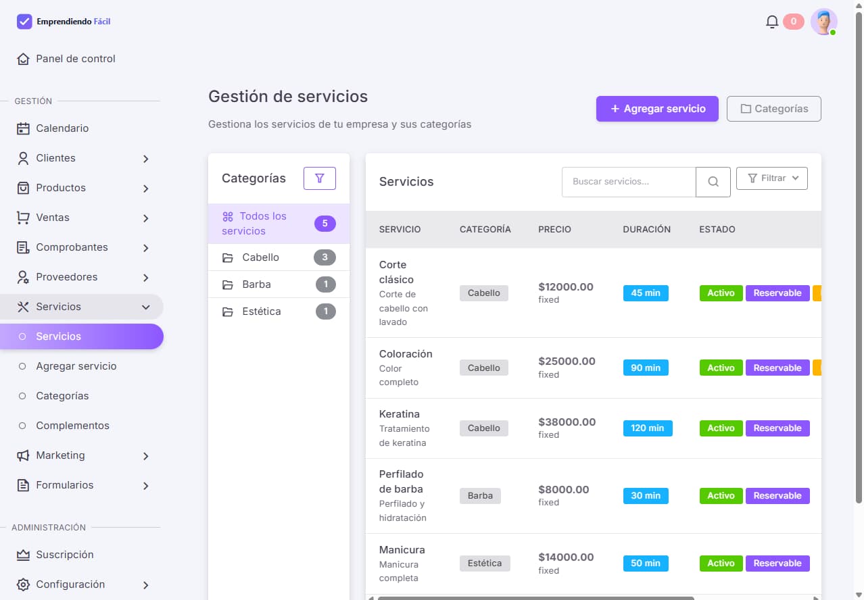Click the page vertical scrollbar

pyautogui.click(x=859, y=257)
